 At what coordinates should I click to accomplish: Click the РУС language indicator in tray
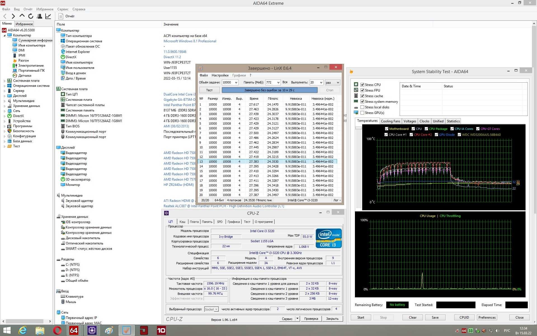point(507,331)
